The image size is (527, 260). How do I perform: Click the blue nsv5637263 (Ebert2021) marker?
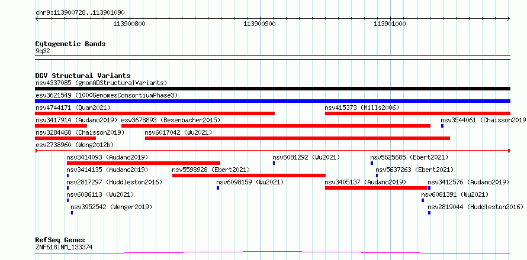point(377,175)
